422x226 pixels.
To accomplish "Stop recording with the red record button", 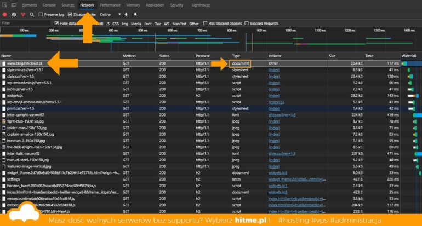I will click(4, 15).
